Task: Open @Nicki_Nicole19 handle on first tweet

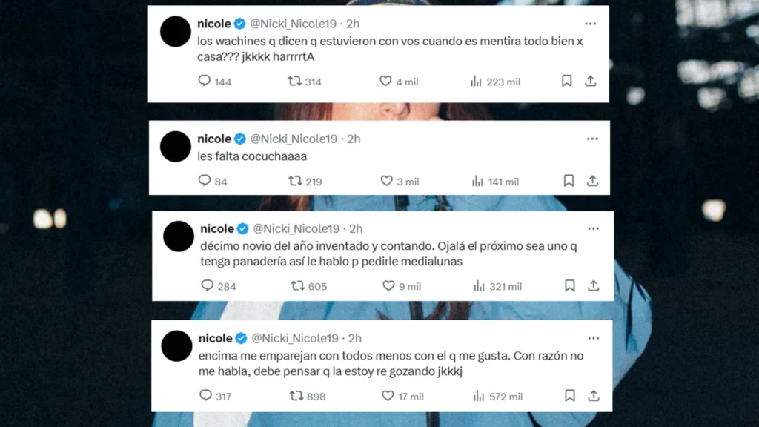Action: click(293, 24)
